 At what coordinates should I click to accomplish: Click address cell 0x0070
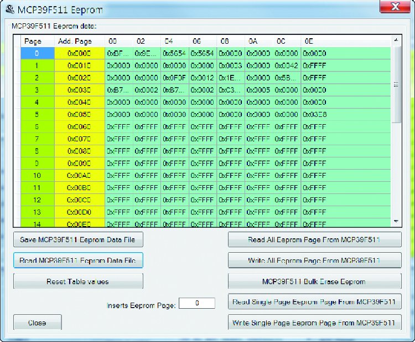[79, 139]
